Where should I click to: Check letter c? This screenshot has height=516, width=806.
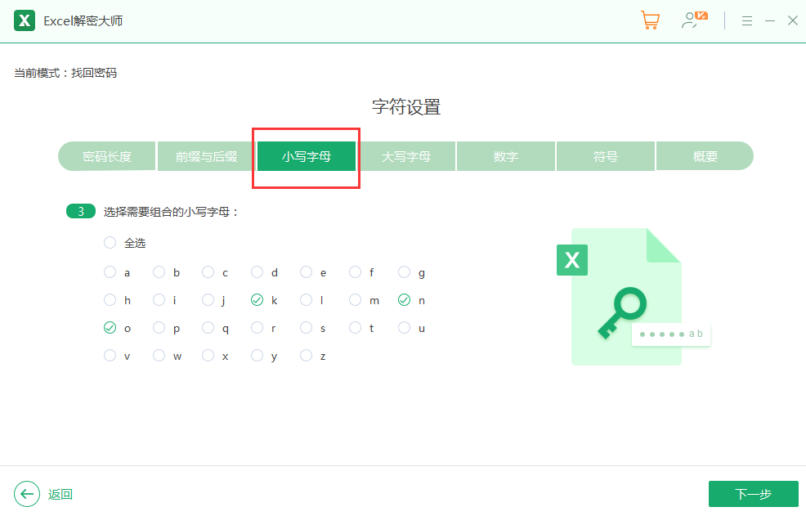coord(208,272)
